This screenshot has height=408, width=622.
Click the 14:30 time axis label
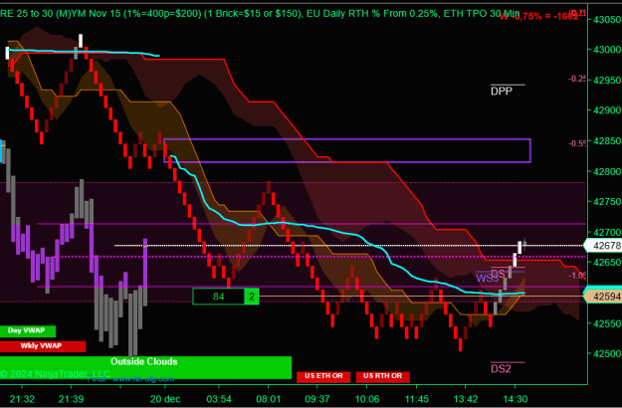[515, 399]
